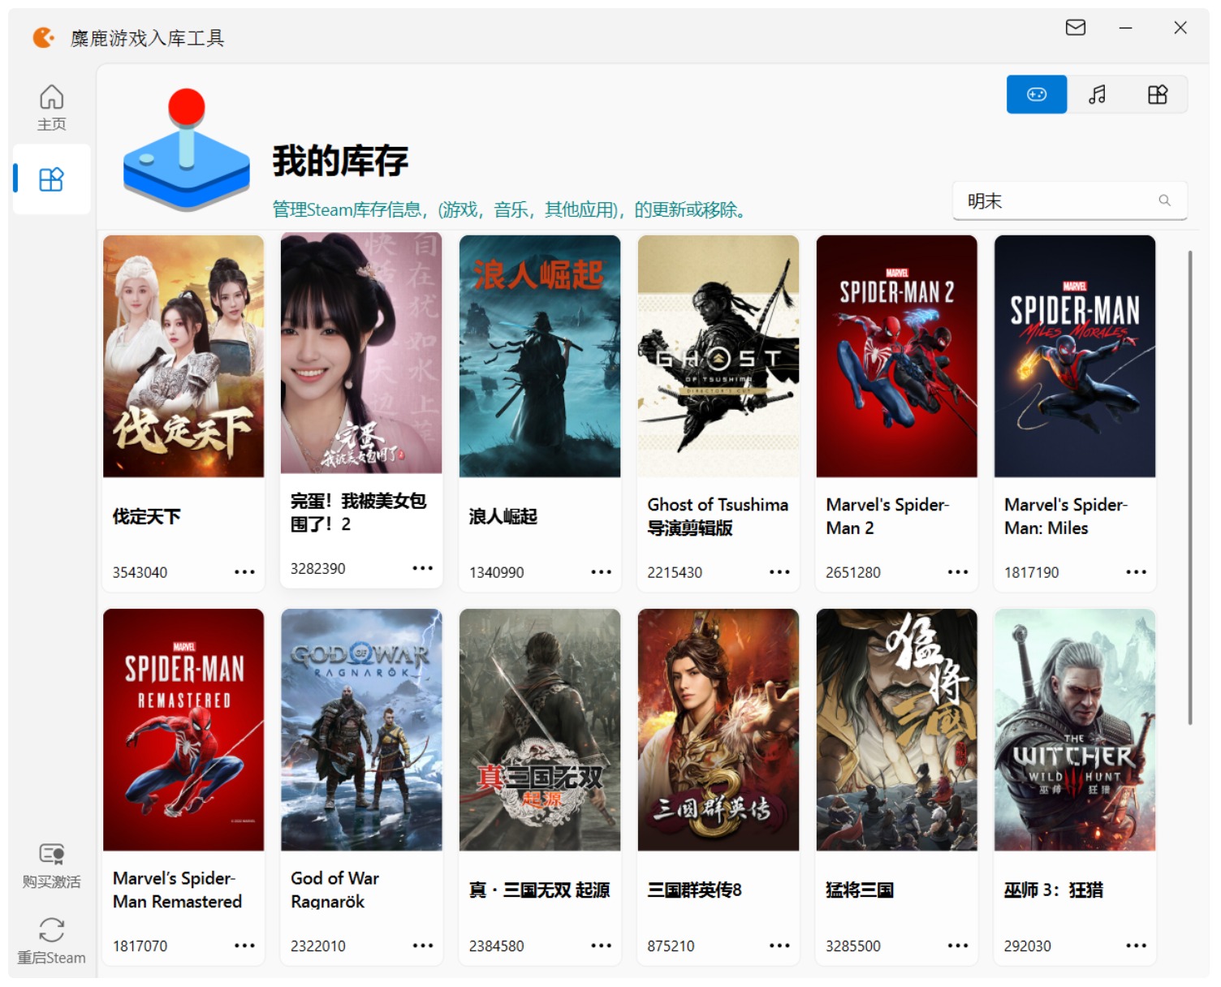Open more options for 三国群英传8
Image resolution: width=1221 pixels, height=987 pixels.
click(779, 946)
